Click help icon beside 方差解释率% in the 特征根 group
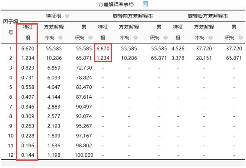This screenshot has height=168, width=246. click(x=60, y=37)
